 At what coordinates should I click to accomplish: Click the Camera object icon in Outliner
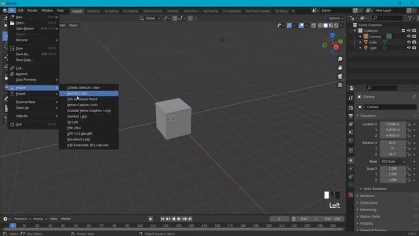[366, 37]
